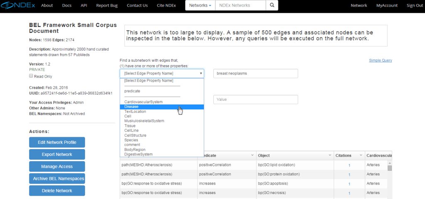The image size is (425, 199).
Task: Toggle the Read Only checkbox
Action: [x=31, y=76]
